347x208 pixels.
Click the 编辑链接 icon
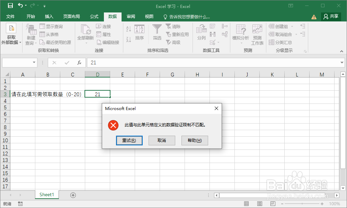98,42
